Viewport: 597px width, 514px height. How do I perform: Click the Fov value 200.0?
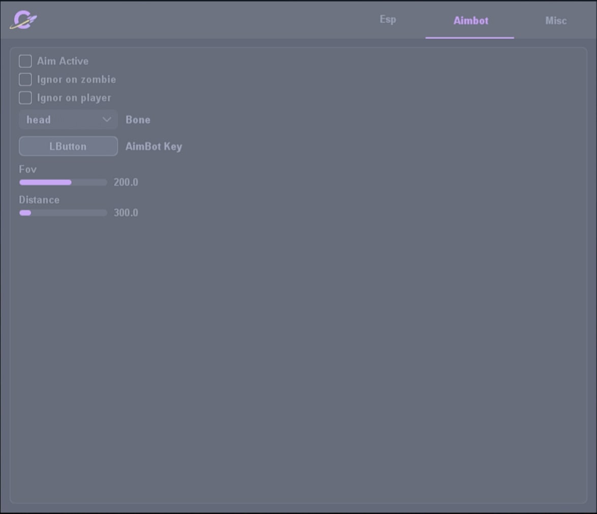[126, 183]
